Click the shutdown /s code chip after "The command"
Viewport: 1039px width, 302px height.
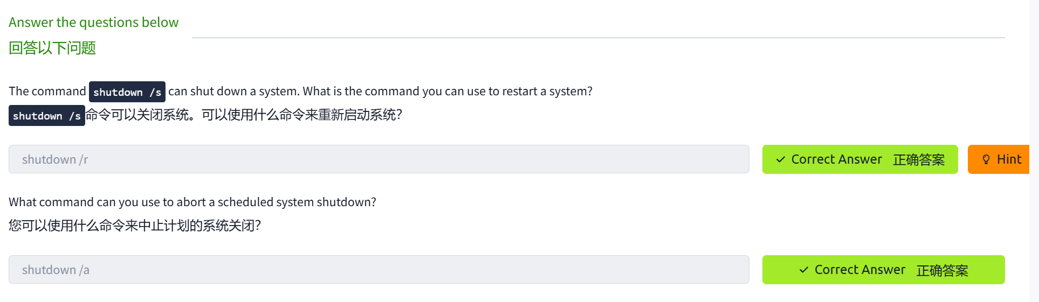(x=127, y=92)
